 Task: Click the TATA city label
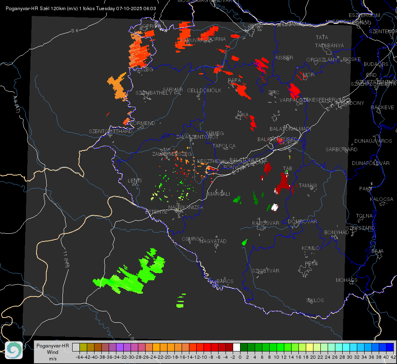[x=322, y=37]
